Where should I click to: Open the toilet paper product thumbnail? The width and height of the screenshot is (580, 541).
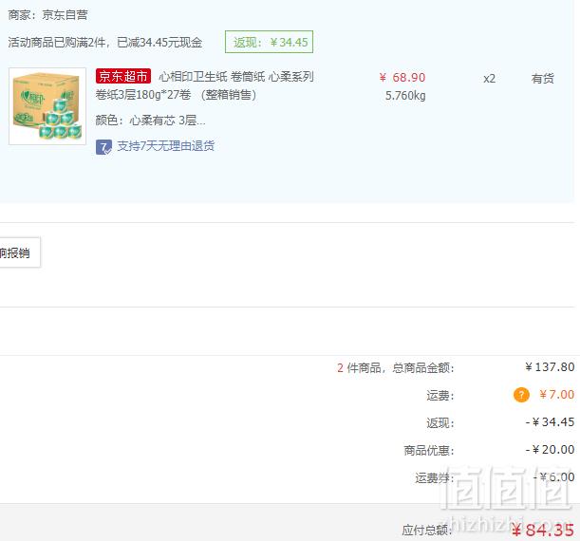pos(47,106)
